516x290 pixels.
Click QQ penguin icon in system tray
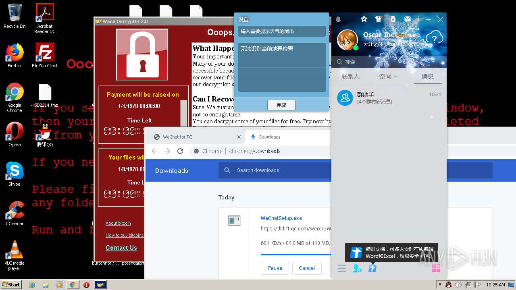[x=448, y=285]
